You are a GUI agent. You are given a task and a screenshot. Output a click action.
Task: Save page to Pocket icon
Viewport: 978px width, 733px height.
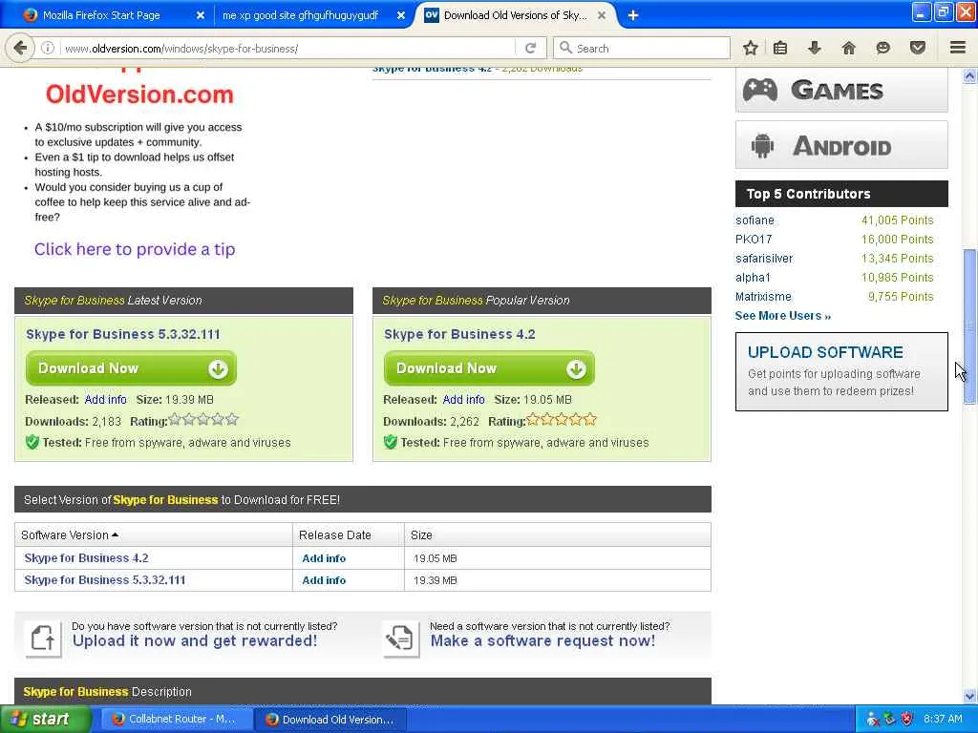pyautogui.click(x=917, y=48)
